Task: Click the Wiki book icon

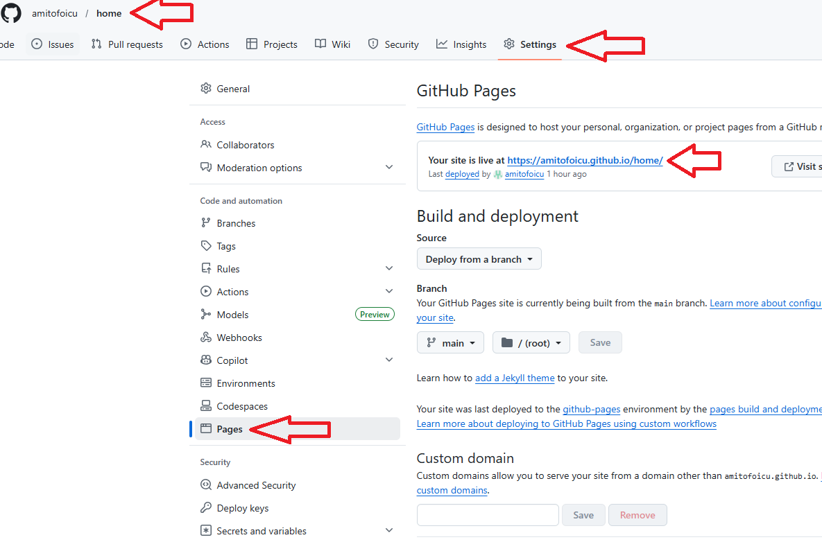Action: tap(320, 44)
